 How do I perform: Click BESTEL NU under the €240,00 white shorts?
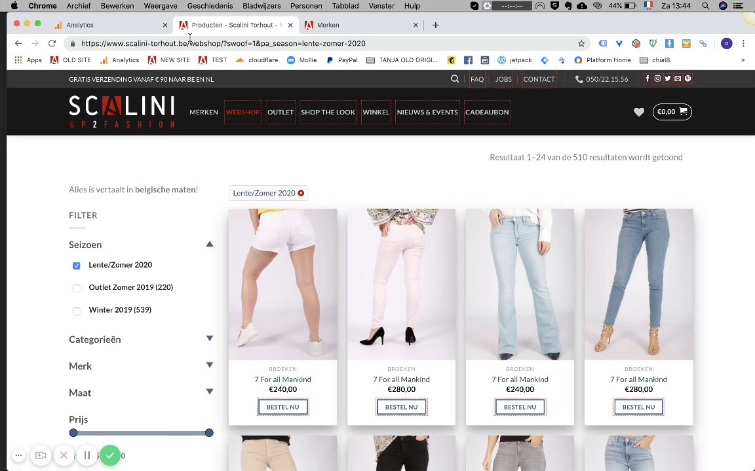(282, 407)
